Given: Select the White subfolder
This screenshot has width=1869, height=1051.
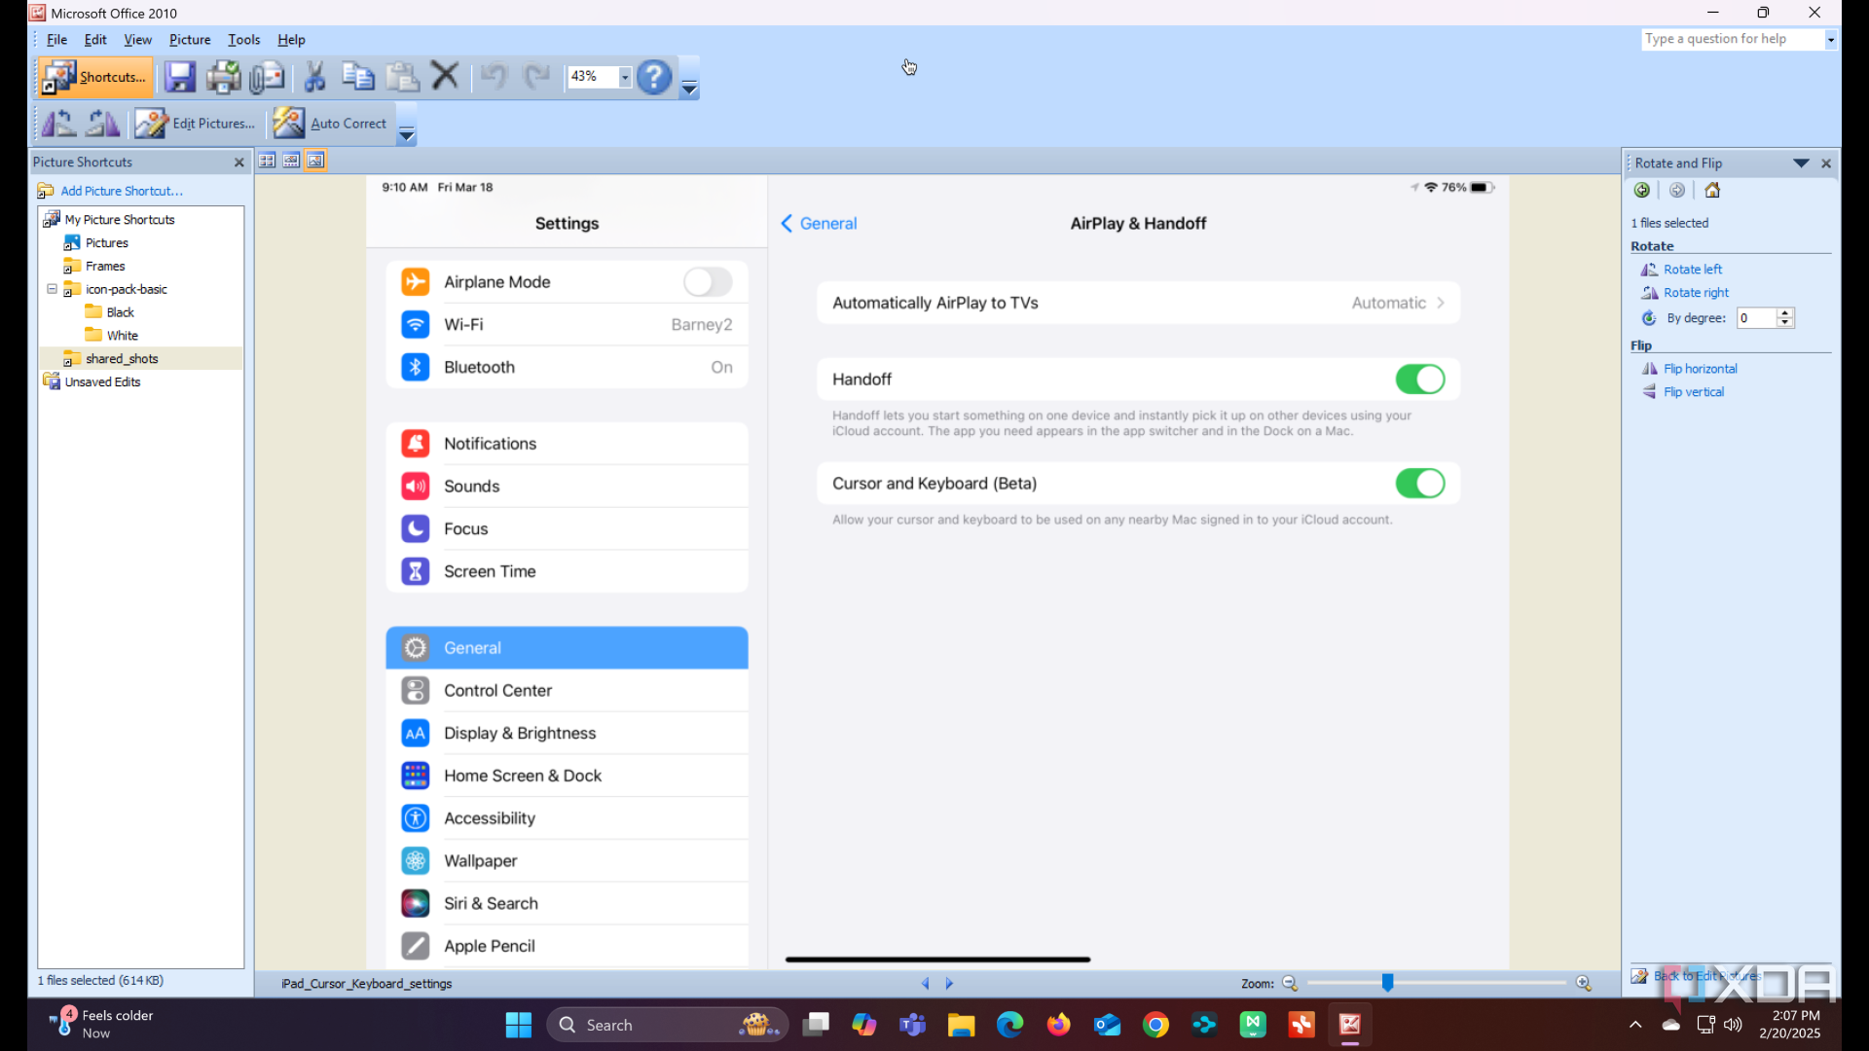Looking at the screenshot, I should [123, 336].
